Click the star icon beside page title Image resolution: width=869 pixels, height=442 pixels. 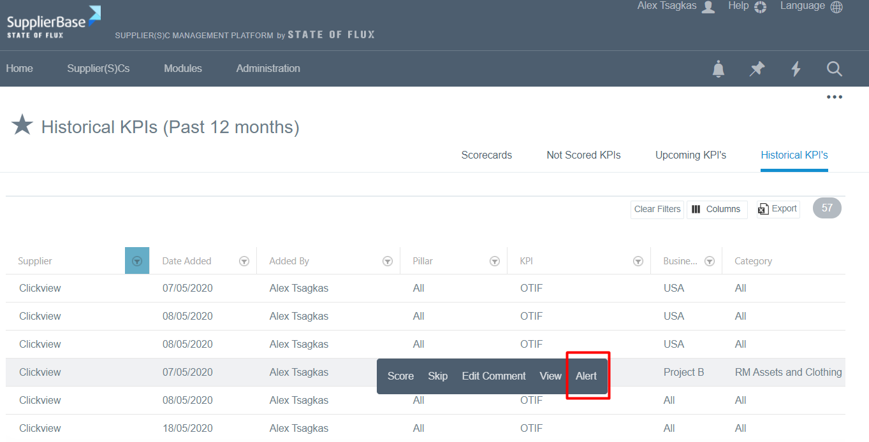[x=22, y=125]
